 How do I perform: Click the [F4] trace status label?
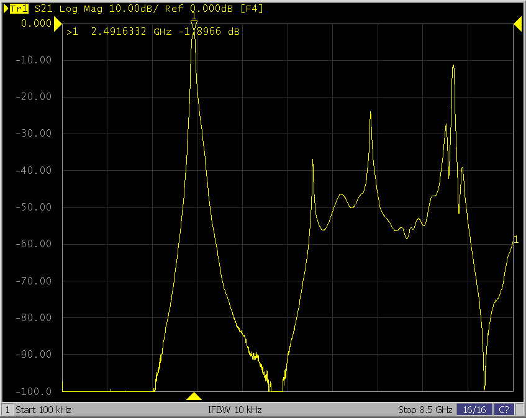pyautogui.click(x=253, y=9)
